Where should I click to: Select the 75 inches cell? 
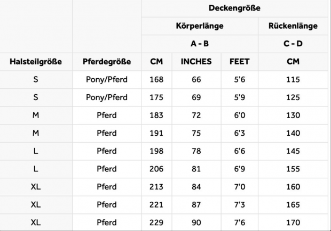[196, 133]
